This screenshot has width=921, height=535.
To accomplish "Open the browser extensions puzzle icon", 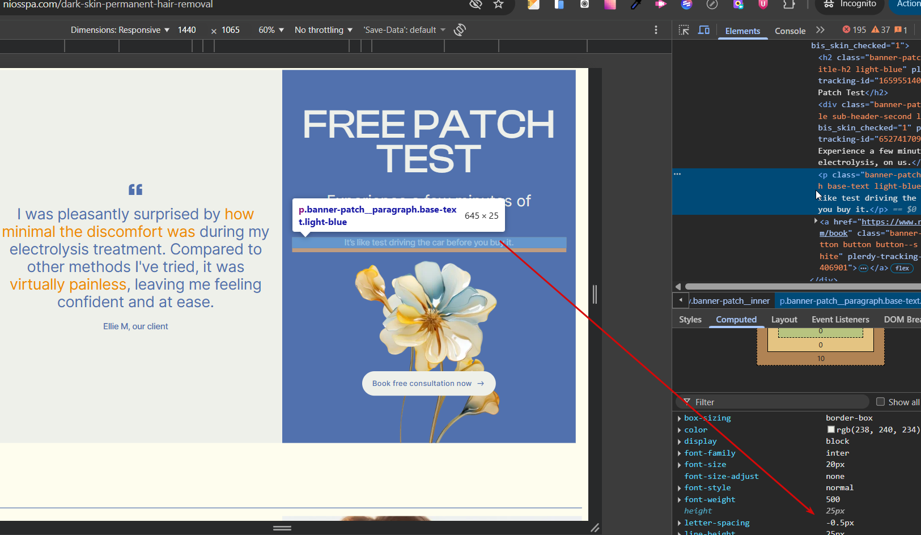I will tap(788, 5).
